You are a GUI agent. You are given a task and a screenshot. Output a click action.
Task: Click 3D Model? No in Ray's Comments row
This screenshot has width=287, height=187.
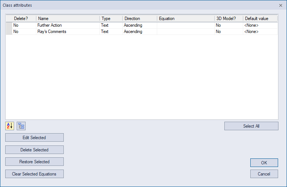[x=229, y=32]
